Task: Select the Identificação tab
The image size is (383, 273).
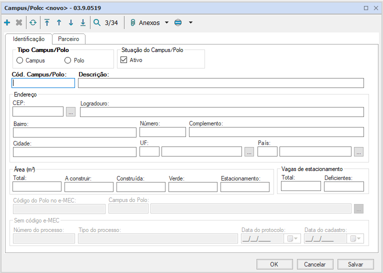Action: [x=28, y=39]
